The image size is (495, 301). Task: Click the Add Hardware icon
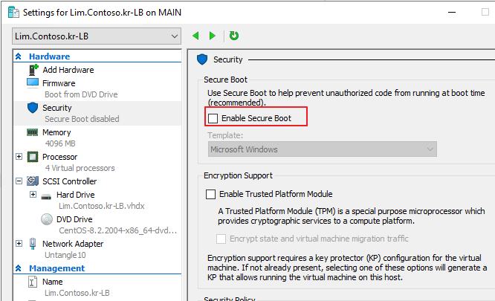point(33,70)
